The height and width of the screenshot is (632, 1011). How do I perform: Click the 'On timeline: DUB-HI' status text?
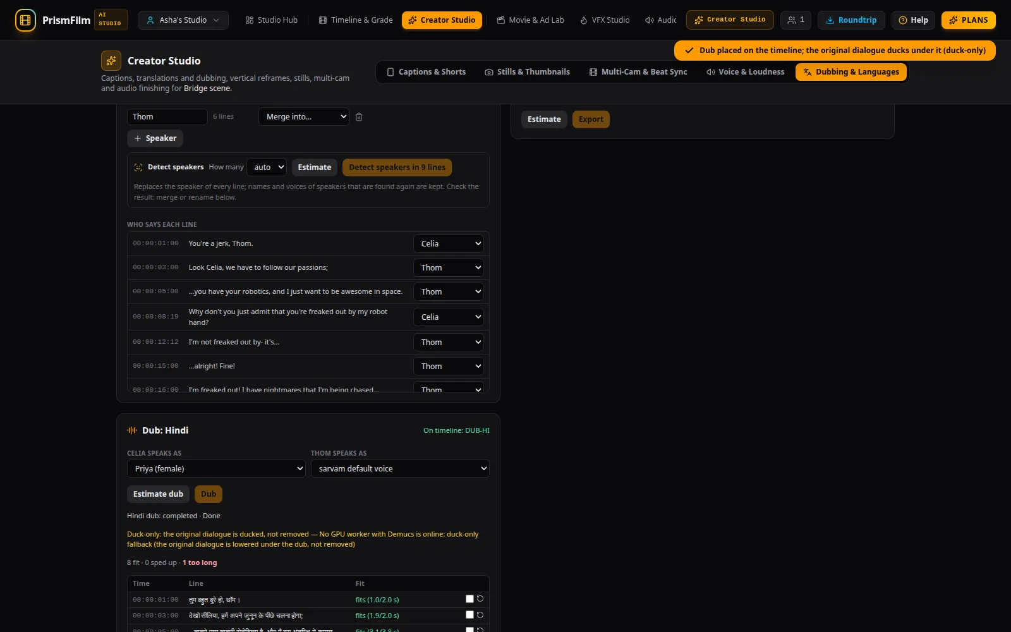(x=456, y=430)
